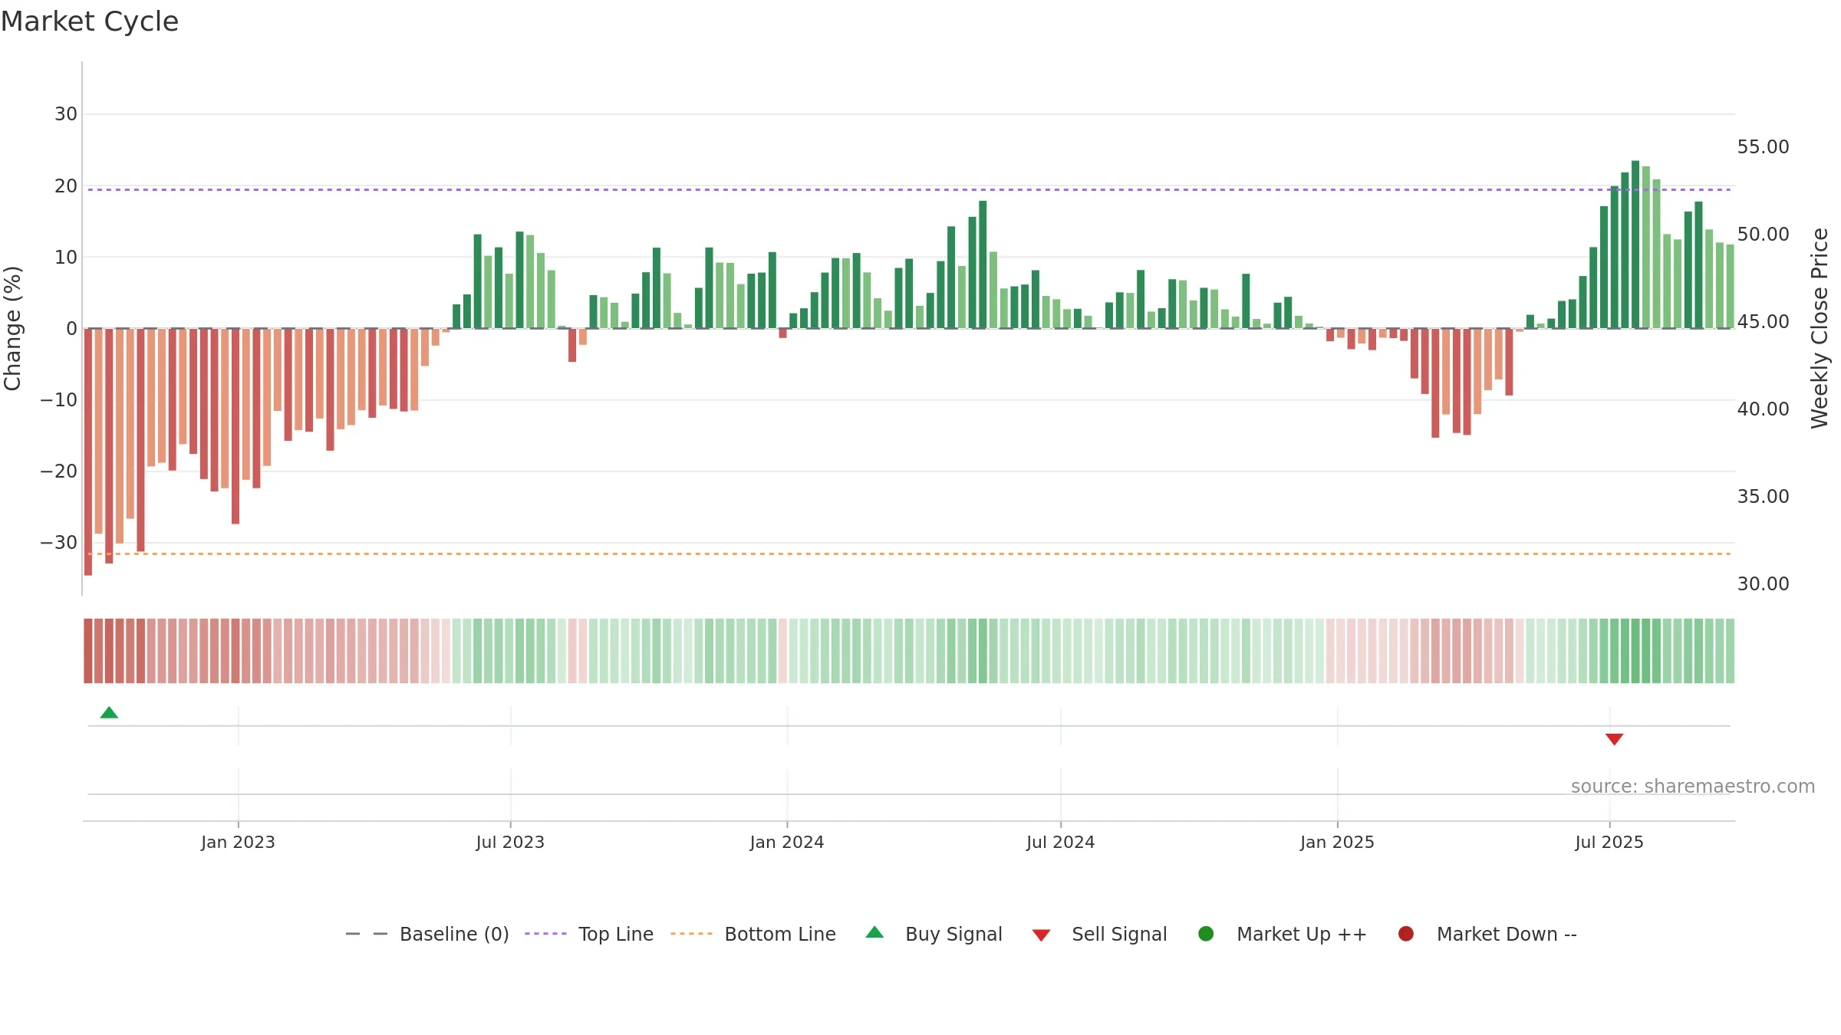Click the 30.00 price tick label

(x=1763, y=583)
